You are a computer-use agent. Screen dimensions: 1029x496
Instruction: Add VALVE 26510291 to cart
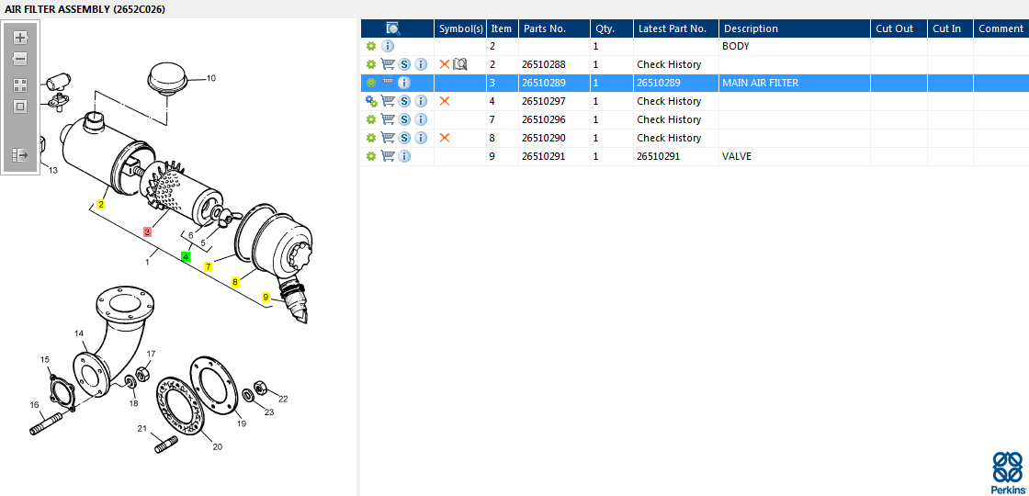pos(388,156)
